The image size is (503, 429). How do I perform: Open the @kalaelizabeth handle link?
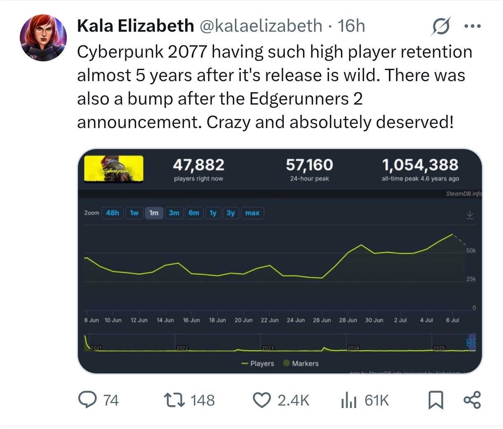(x=261, y=26)
